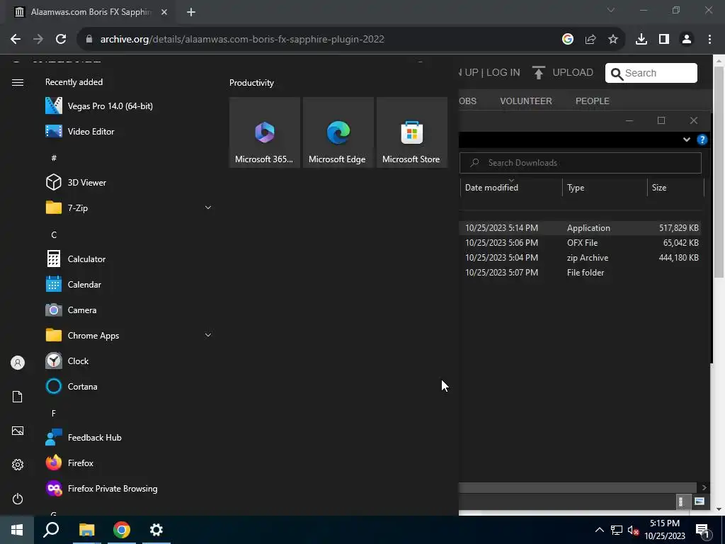The width and height of the screenshot is (725, 544).
Task: Click the Search Downloads box in Explorer
Action: click(x=581, y=163)
